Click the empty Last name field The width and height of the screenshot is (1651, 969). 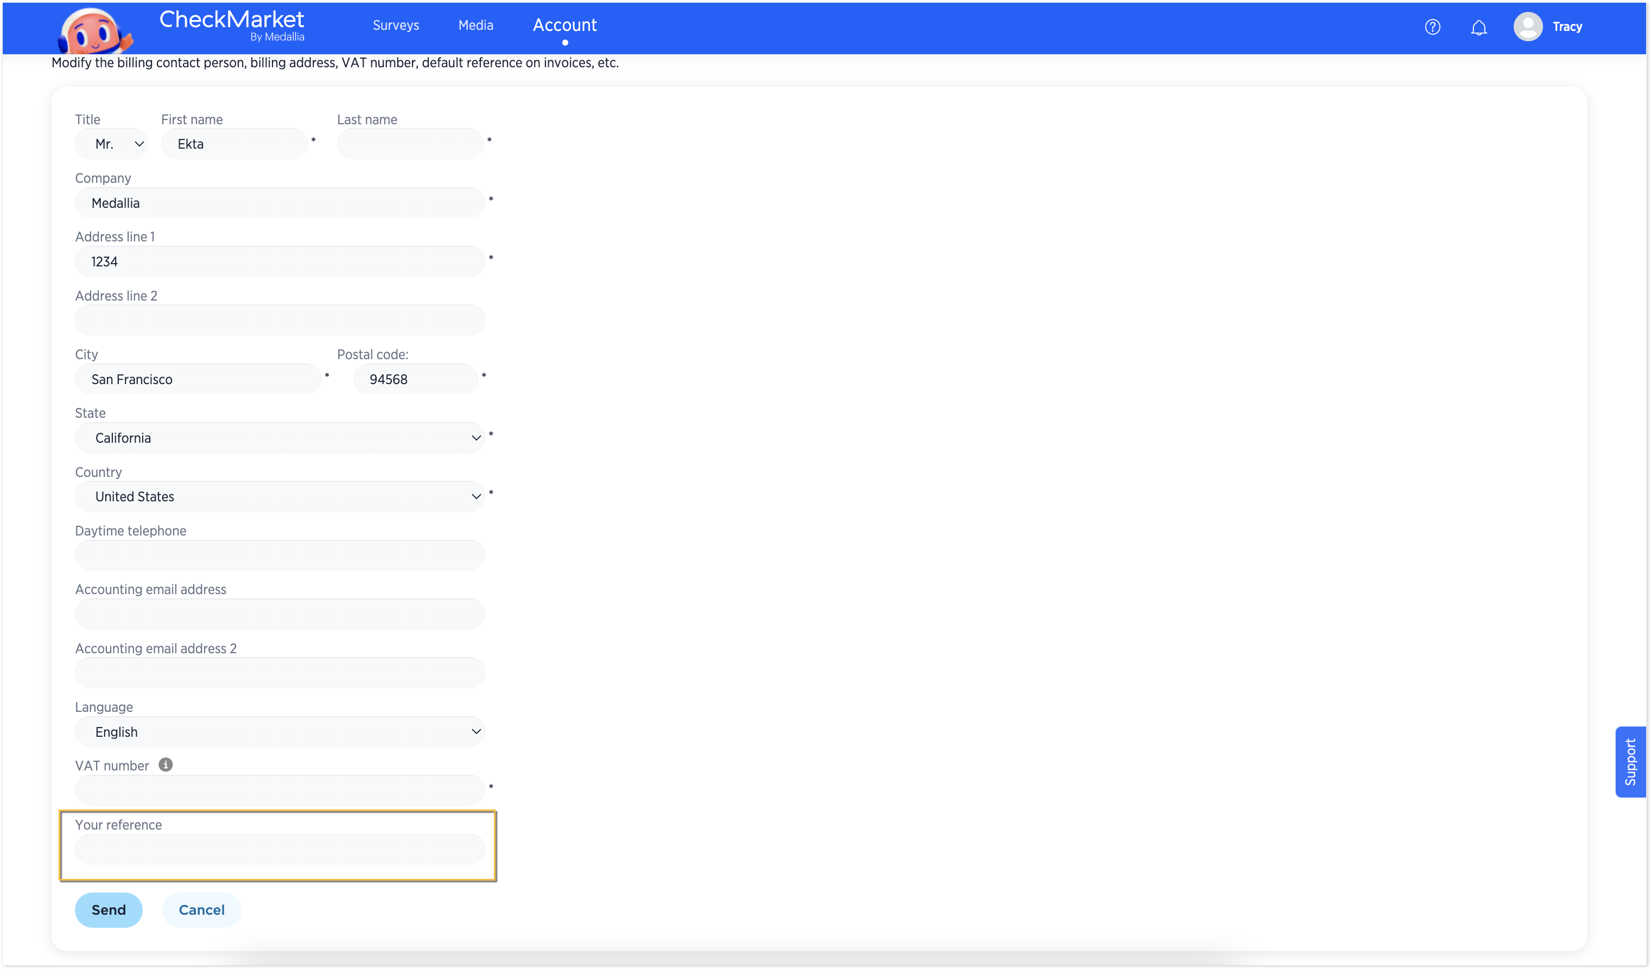tap(410, 143)
